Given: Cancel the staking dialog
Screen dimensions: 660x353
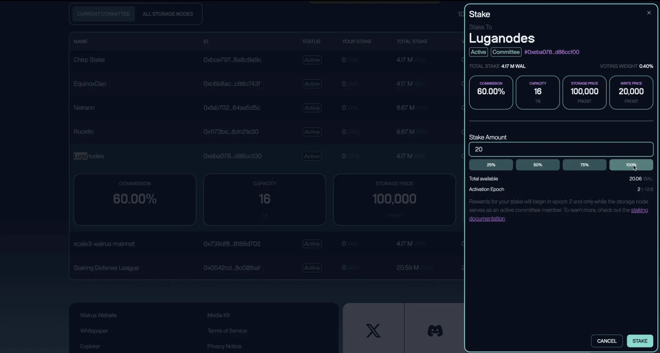Looking at the screenshot, I should [x=607, y=341].
